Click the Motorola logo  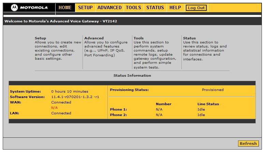tap(29, 8)
